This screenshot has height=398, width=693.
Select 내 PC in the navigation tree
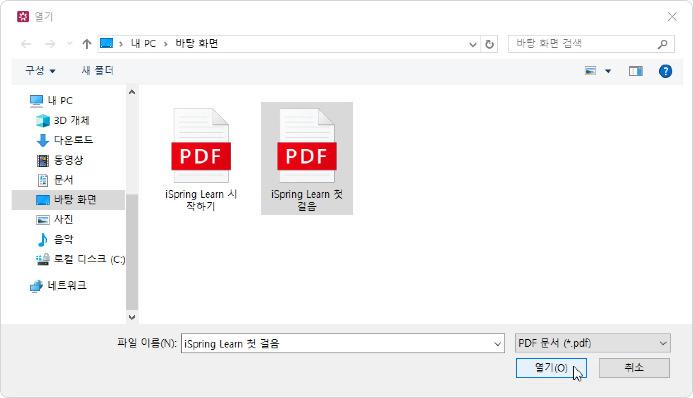(x=51, y=101)
